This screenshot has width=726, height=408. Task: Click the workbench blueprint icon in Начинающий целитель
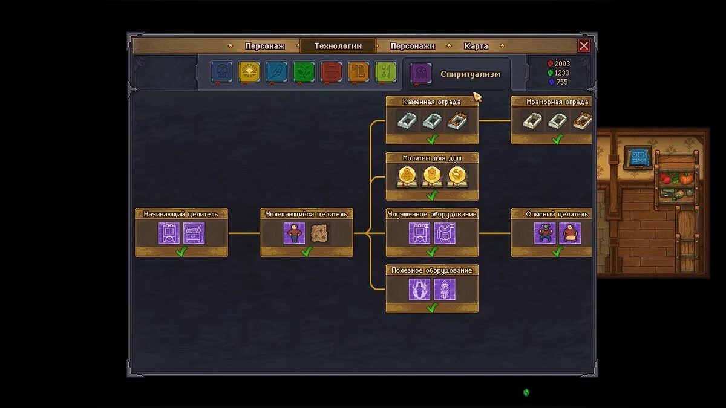pos(194,233)
